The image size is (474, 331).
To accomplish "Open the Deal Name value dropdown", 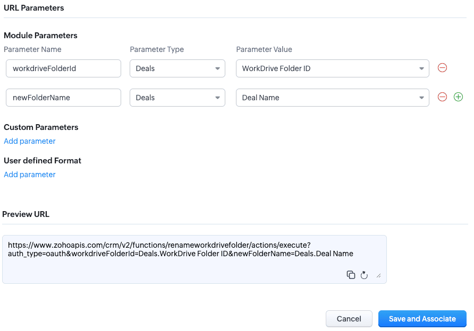I will coord(333,98).
